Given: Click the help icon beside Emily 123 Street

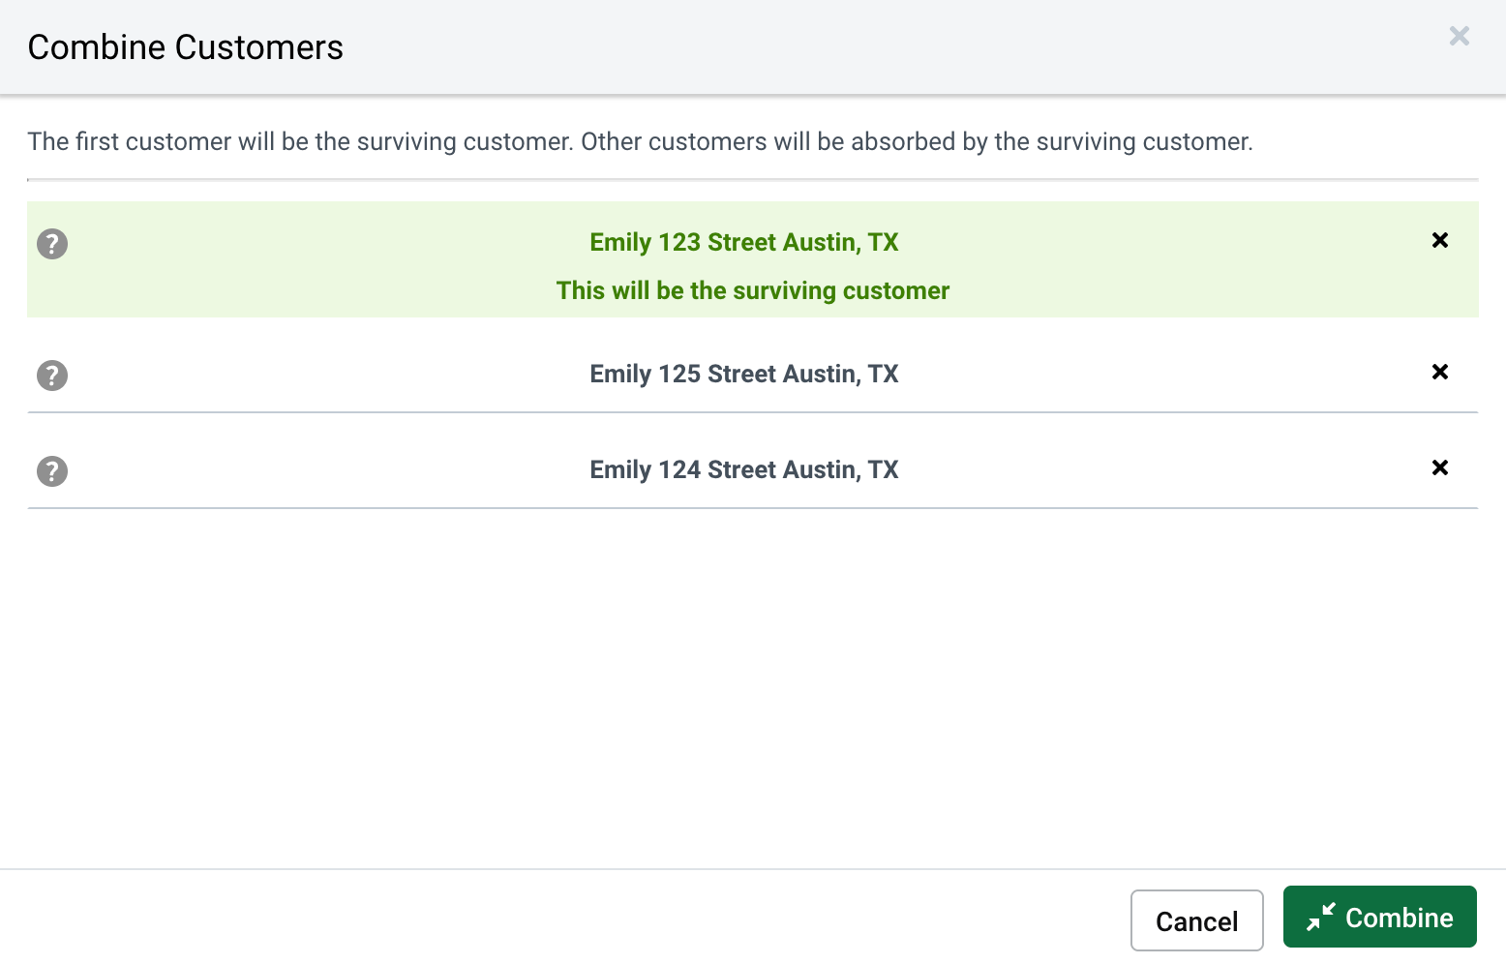Looking at the screenshot, I should click(x=52, y=244).
